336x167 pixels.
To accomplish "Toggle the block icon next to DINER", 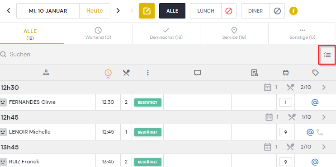I will click(x=277, y=11).
